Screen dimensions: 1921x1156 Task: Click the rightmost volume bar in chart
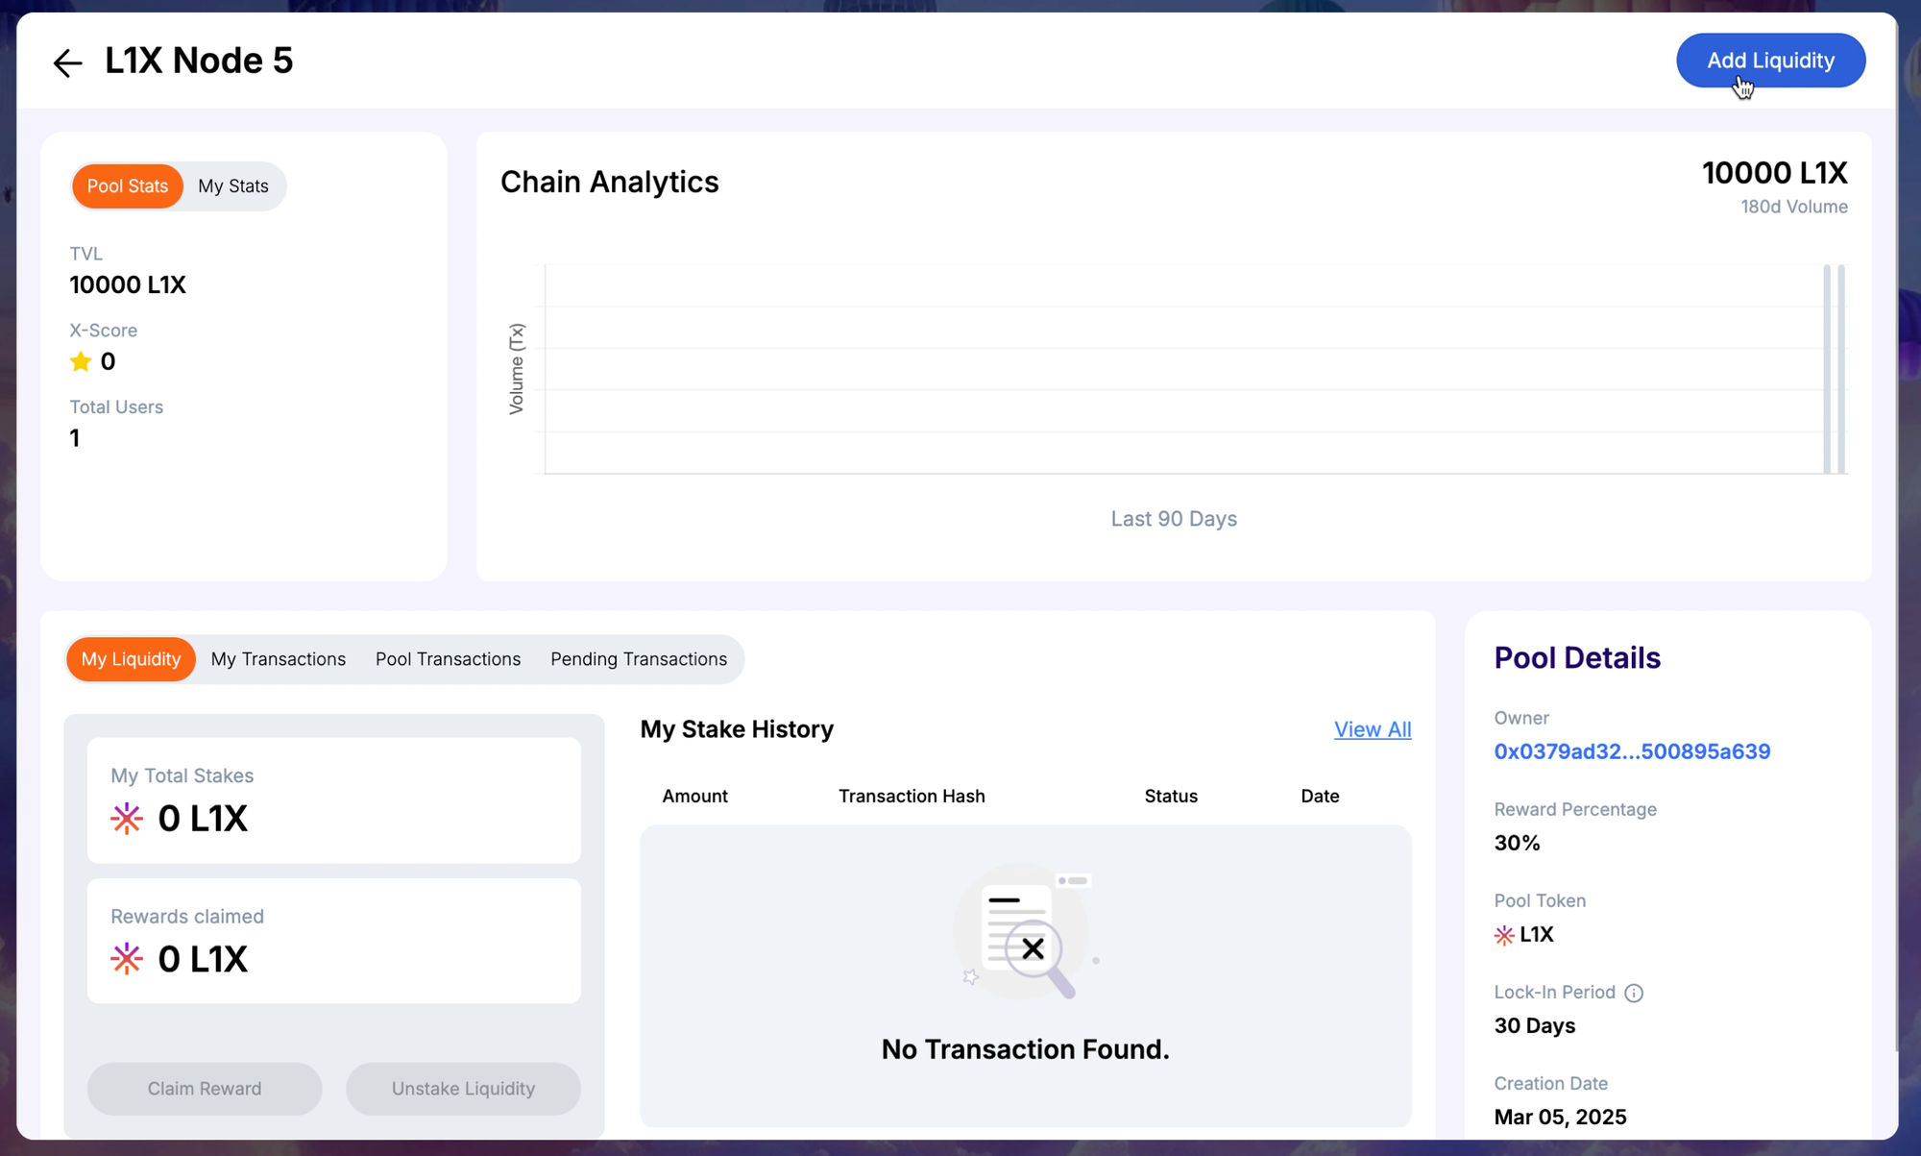click(1841, 370)
